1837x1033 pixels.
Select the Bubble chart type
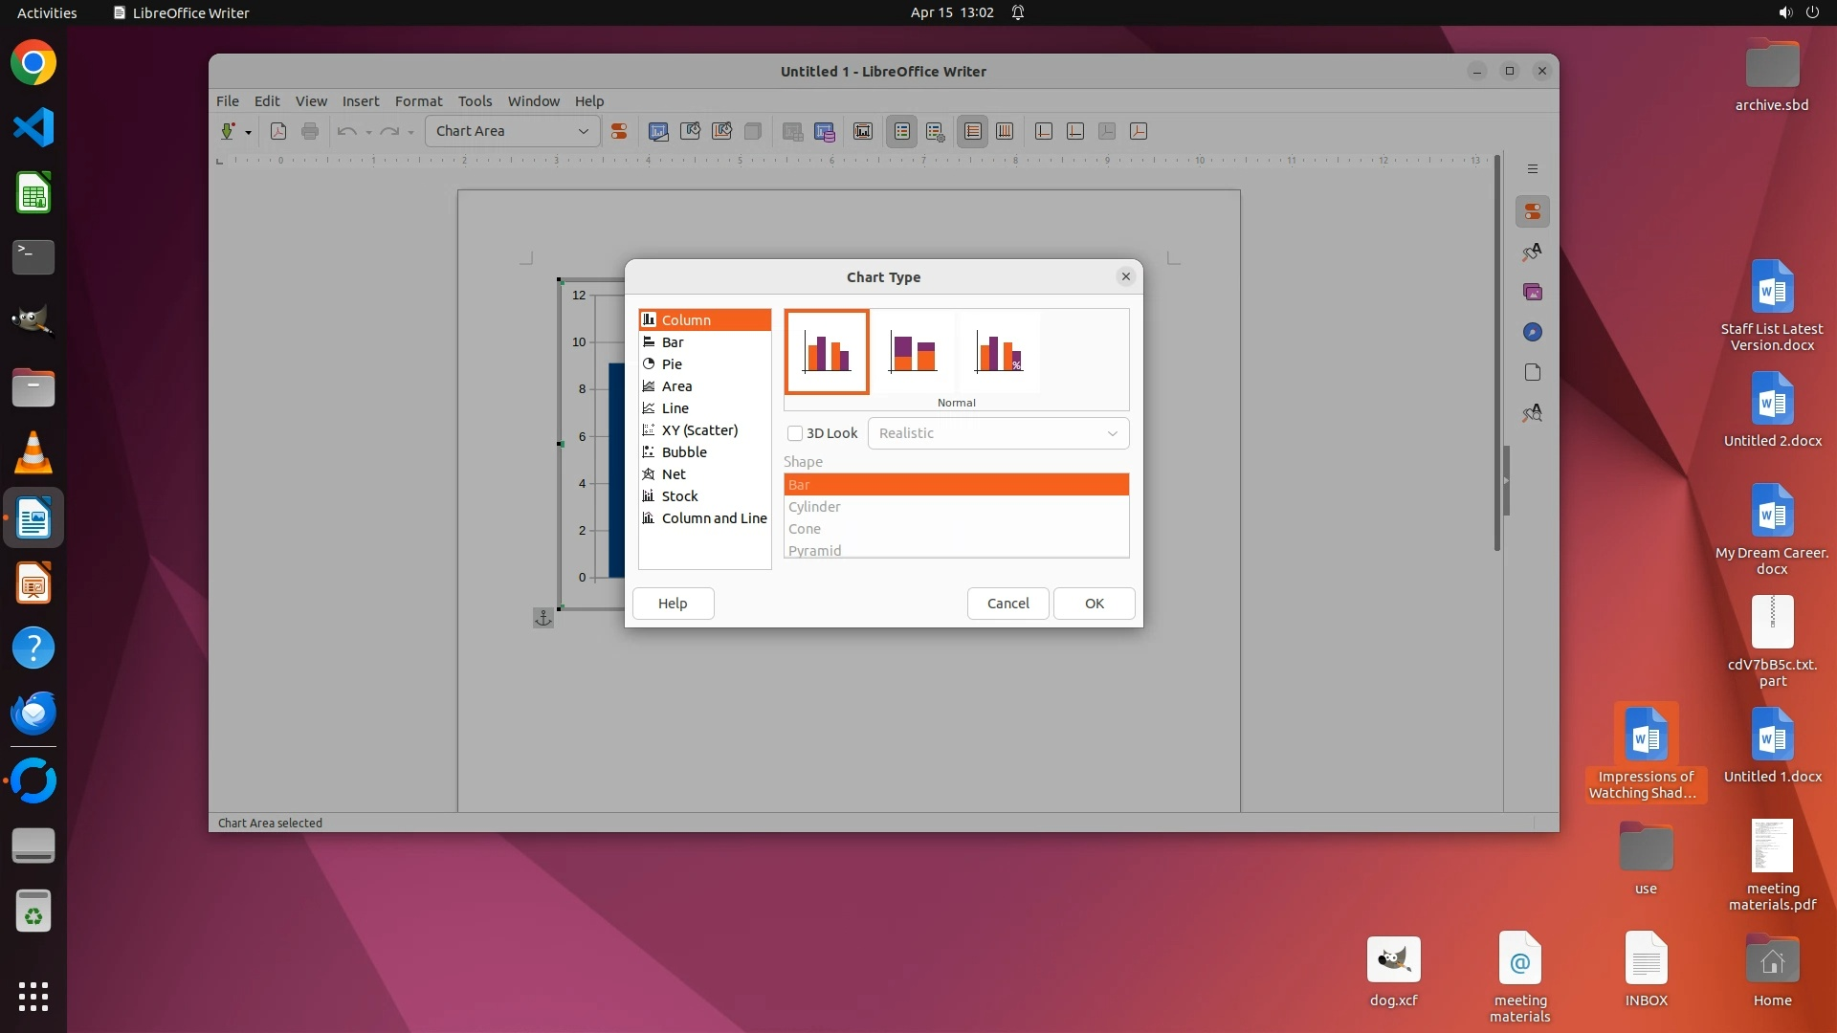(684, 452)
